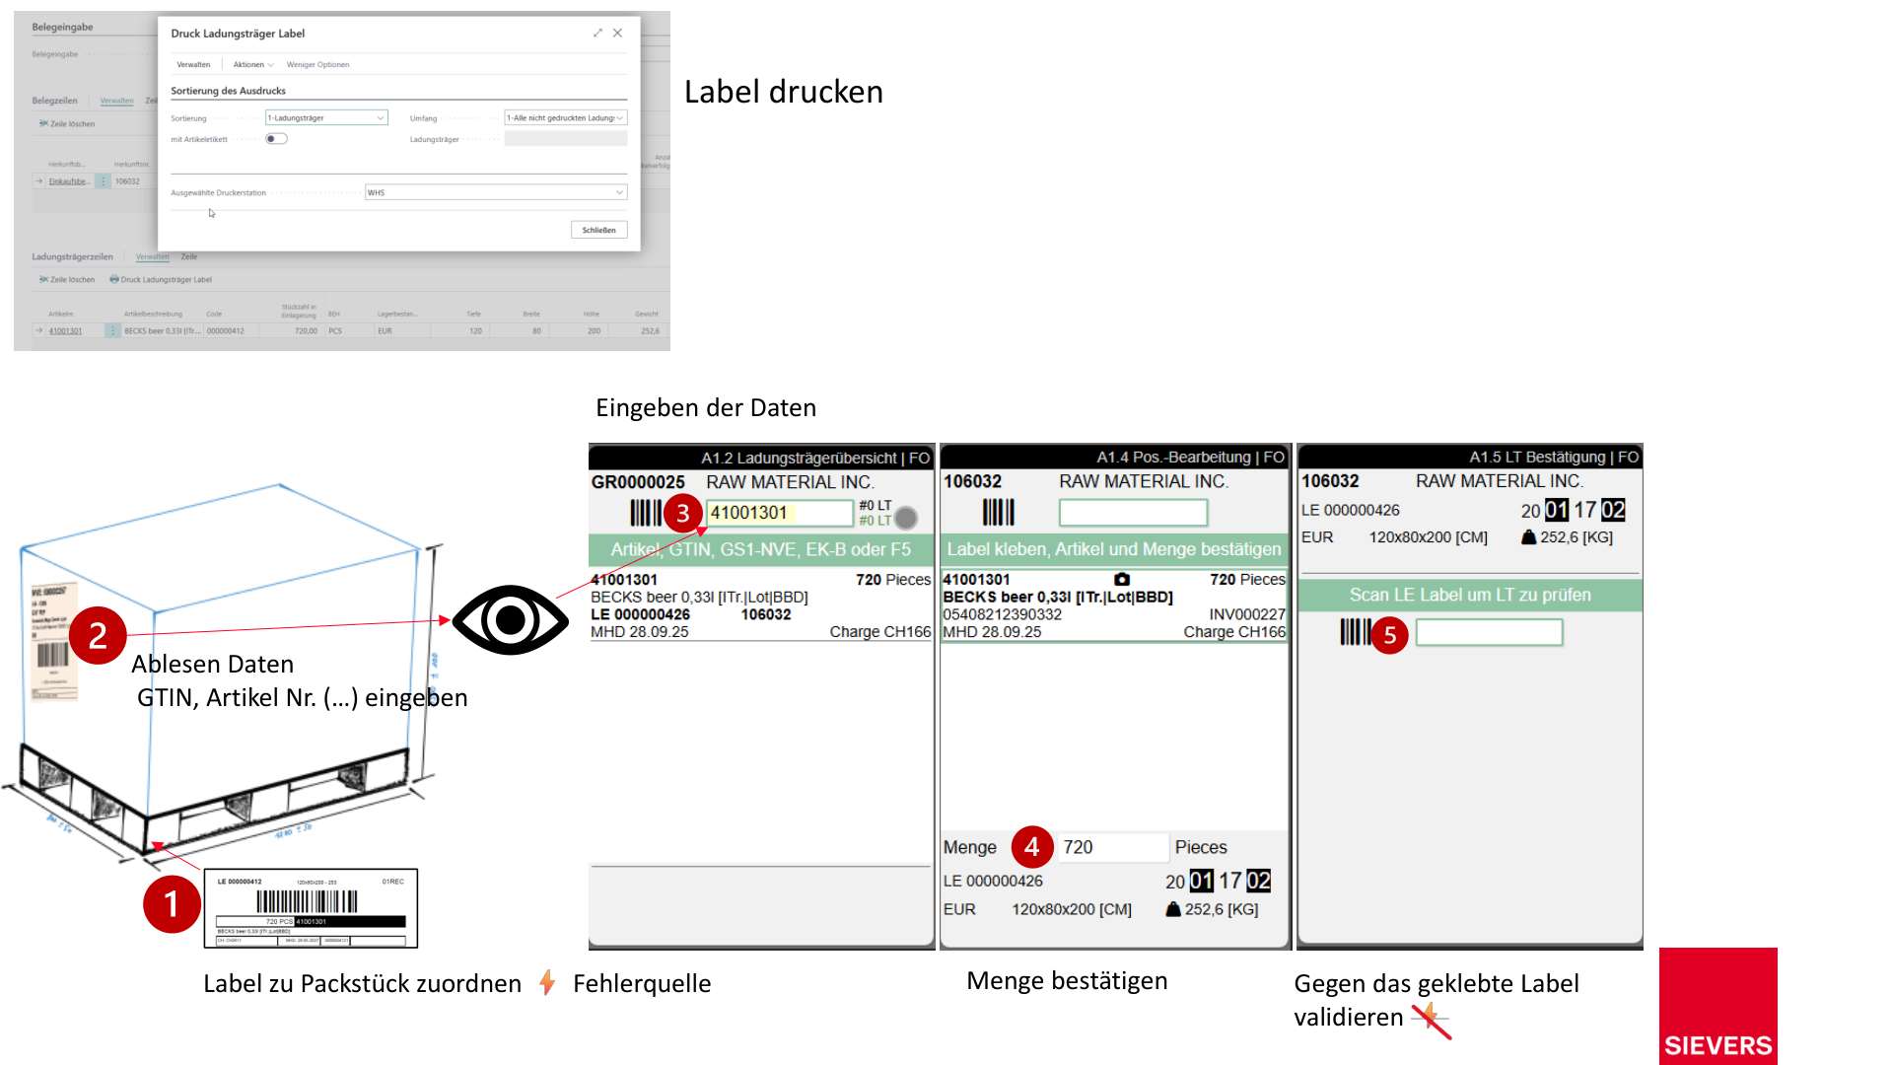1893x1065 pixels.
Task: Open three-dot menu for the Einkaufsbe... row
Action: 103,181
